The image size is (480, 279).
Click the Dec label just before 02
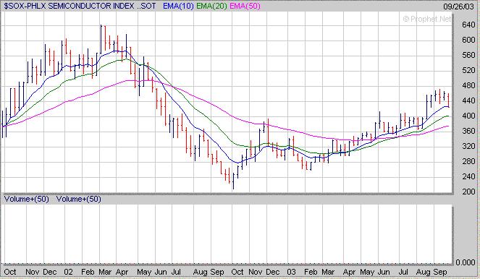49,272
